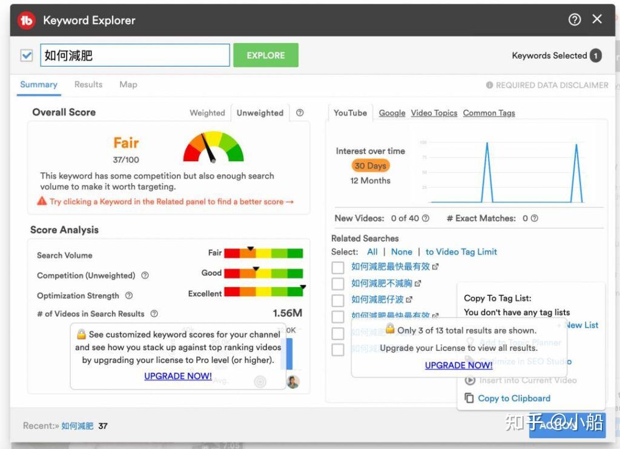The width and height of the screenshot is (620, 449).
Task: Select All related searches
Action: coord(372,252)
